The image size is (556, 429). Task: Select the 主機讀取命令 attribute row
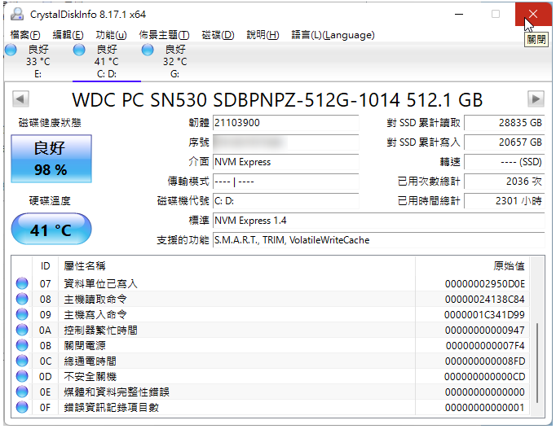271,299
